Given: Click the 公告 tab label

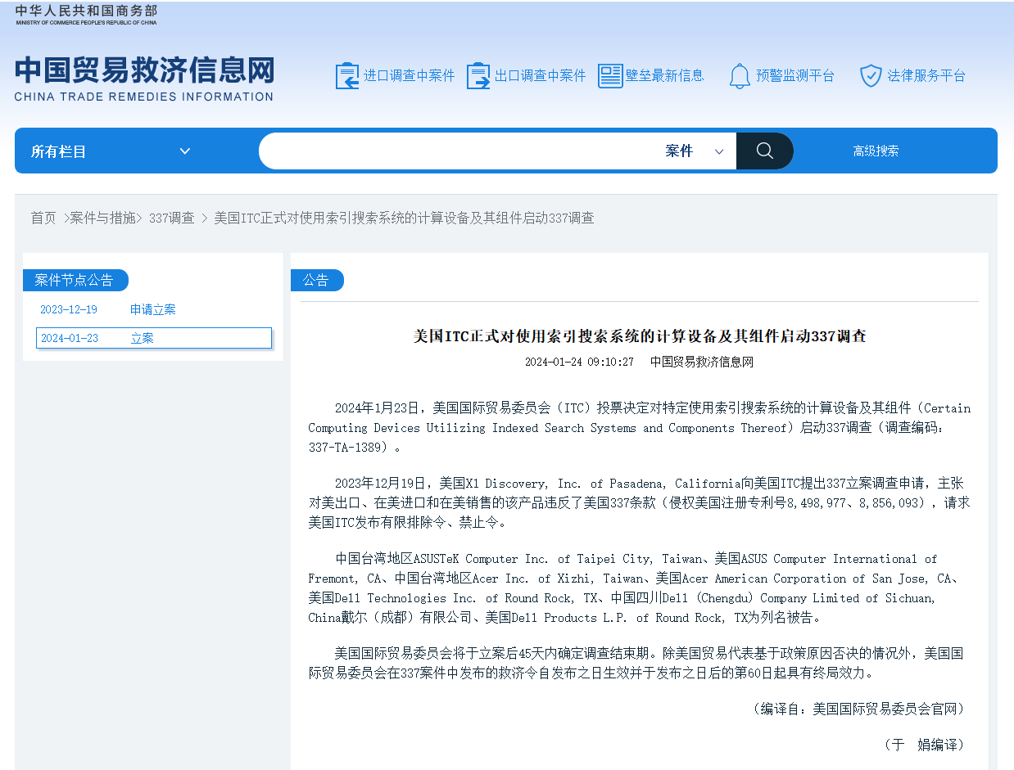Looking at the screenshot, I should (x=316, y=280).
